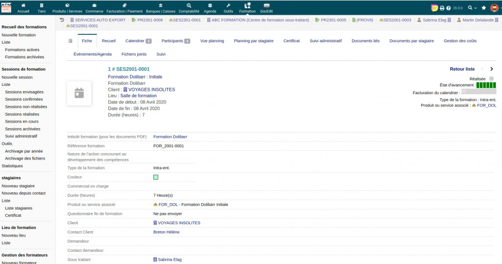Open the Outils top menu
This screenshot has height=264, width=502.
[x=228, y=7]
